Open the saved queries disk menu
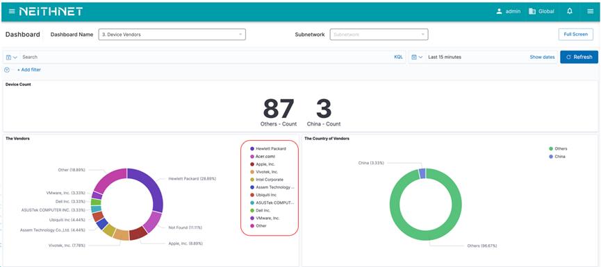Image resolution: width=601 pixels, height=267 pixels. (x=9, y=57)
